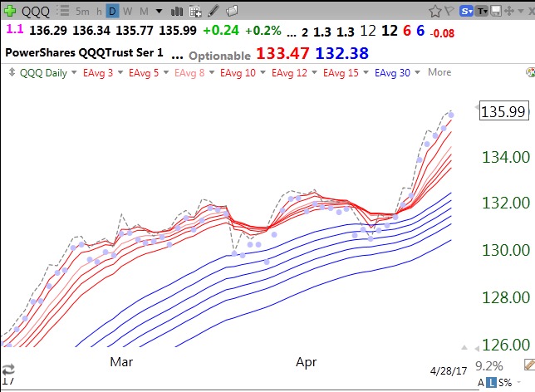Click the Apr label on time axis
Screen dimensions: 535x392
tap(306, 362)
